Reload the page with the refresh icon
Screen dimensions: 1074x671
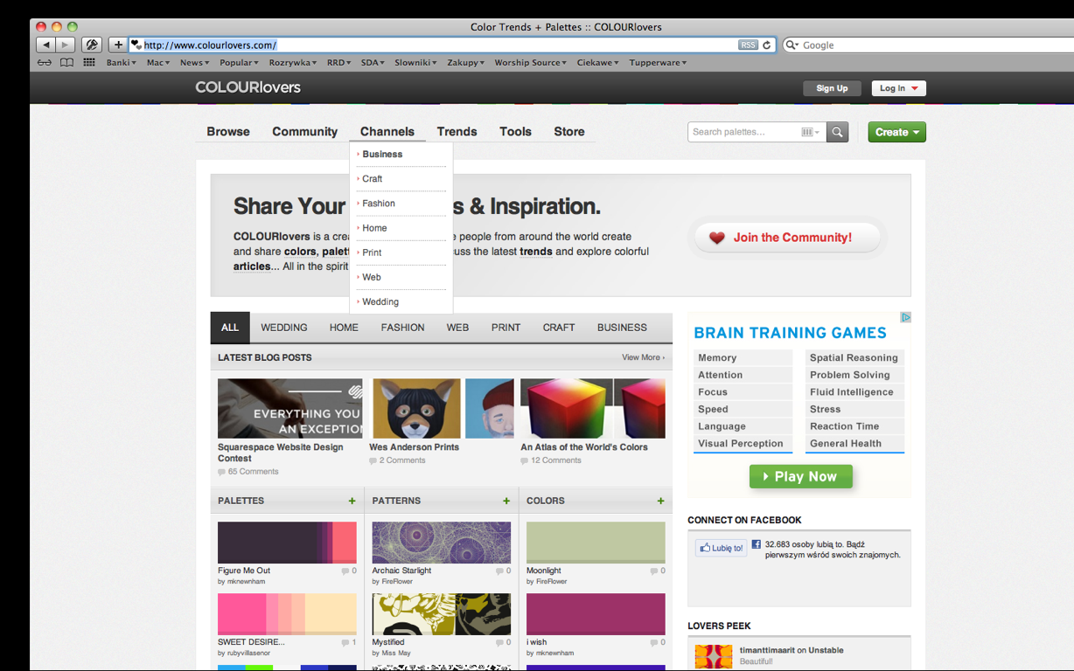[x=767, y=45]
